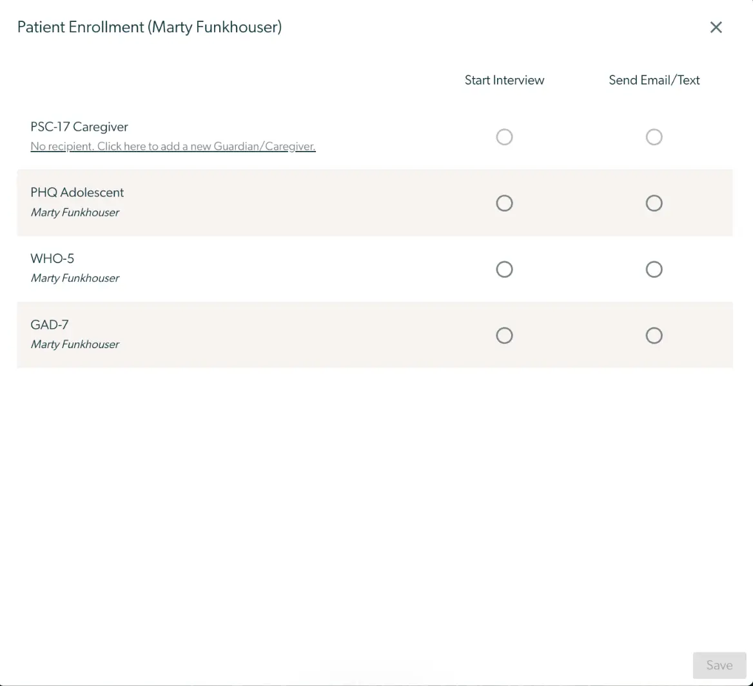Viewport: 753px width, 686px height.
Task: Click Marty Funkhouser under GAD-7
Action: tap(75, 344)
